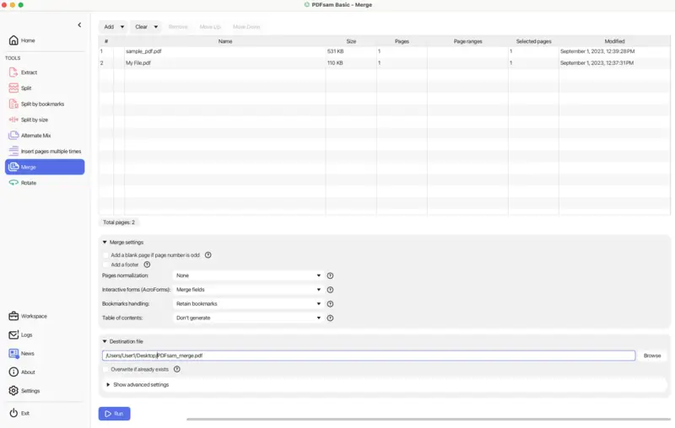The width and height of the screenshot is (675, 428).
Task: Show help for Pages normalization
Action: click(330, 276)
